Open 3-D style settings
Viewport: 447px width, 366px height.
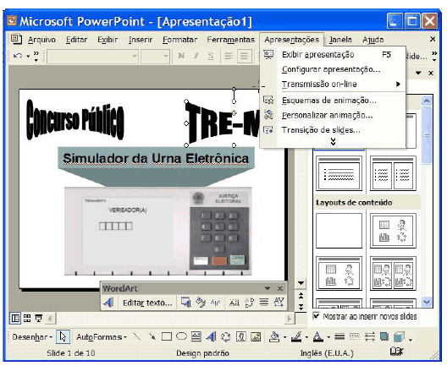pyautogui.click(x=399, y=337)
